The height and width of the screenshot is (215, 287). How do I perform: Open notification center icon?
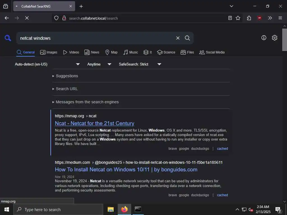tap(278, 209)
